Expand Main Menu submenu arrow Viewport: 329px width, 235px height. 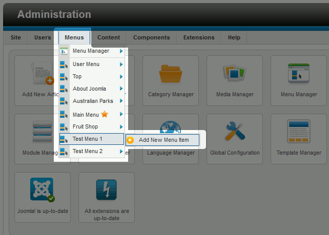click(121, 114)
